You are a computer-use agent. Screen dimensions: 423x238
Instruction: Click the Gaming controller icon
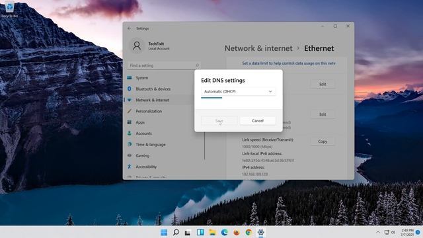tap(130, 155)
